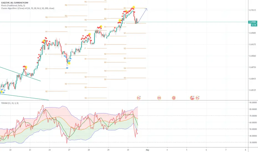The image size is (258, 152).
Task: Click the R4 pivot level label
Action: tap(66, 5)
